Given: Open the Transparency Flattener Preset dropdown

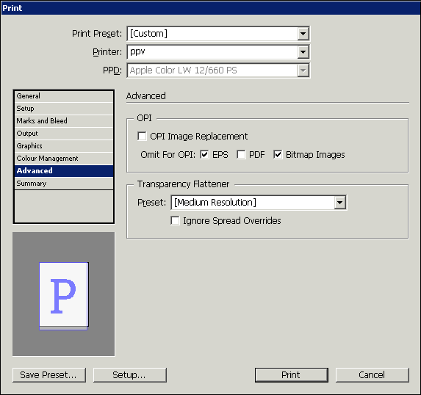Looking at the screenshot, I should 340,203.
